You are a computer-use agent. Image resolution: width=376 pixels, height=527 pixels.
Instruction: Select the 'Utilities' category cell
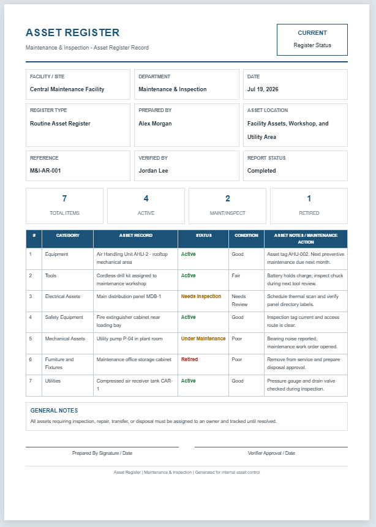(67, 386)
